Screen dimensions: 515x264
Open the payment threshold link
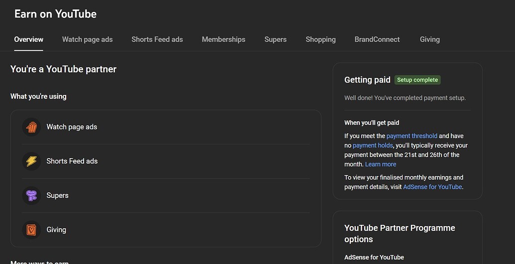click(x=412, y=136)
